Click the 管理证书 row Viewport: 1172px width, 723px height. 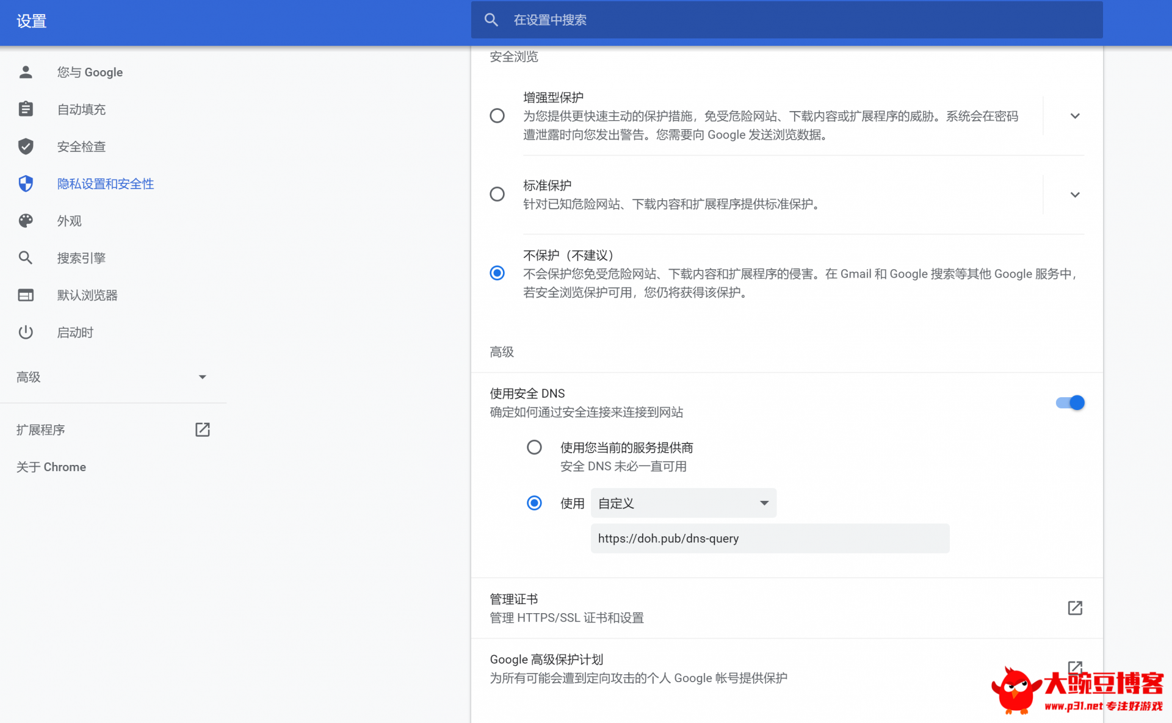(787, 608)
